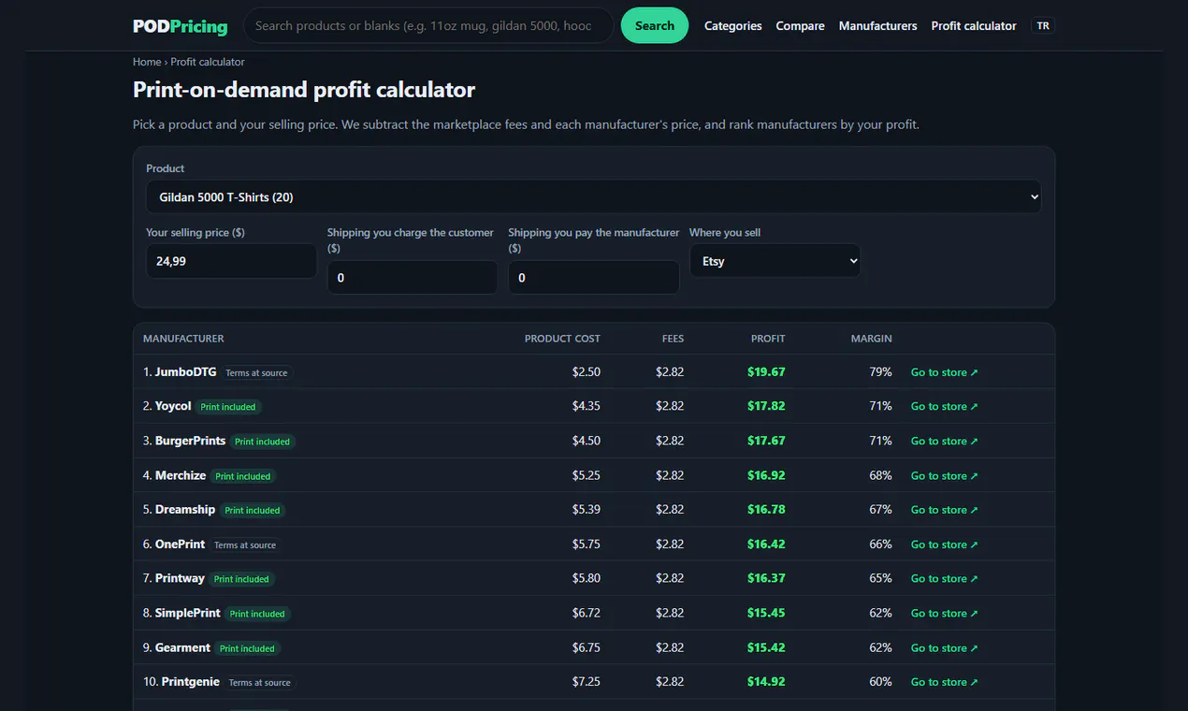This screenshot has height=711, width=1188.
Task: Click JumboDTG profit value $19.67
Action: [x=766, y=372]
